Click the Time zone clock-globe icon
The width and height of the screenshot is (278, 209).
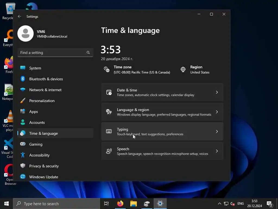click(106, 69)
